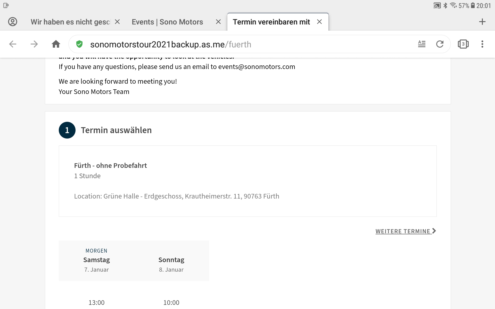The width and height of the screenshot is (495, 309).
Task: Tap the browser back arrow
Action: (13, 44)
